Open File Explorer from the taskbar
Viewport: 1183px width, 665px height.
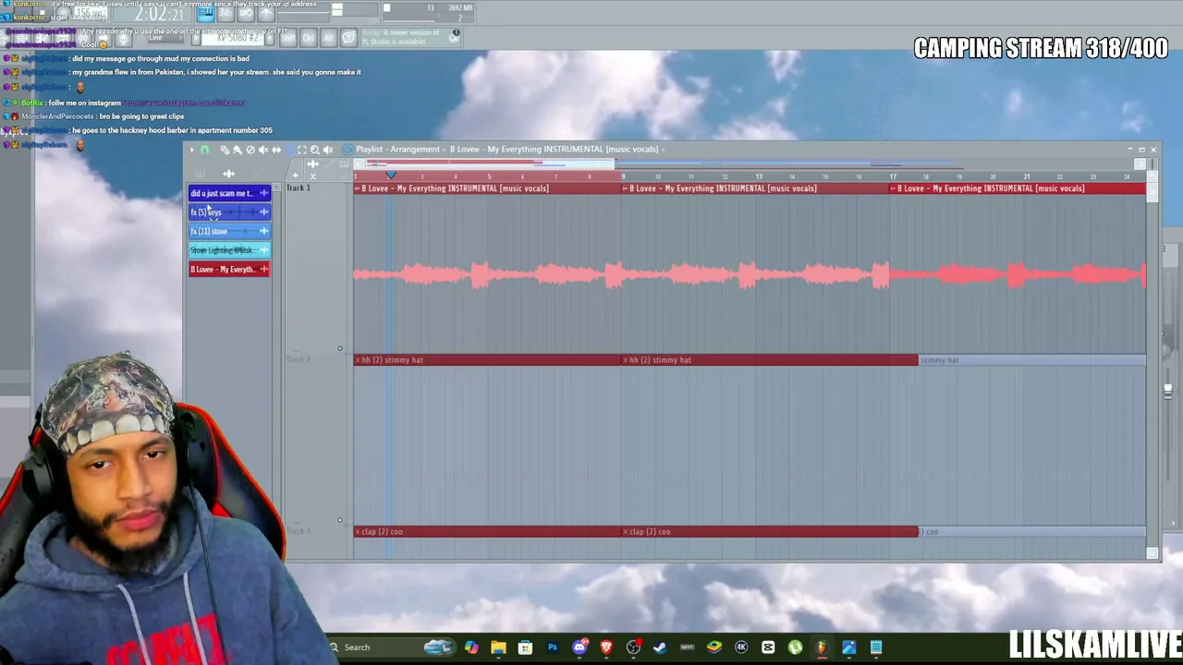point(498,647)
